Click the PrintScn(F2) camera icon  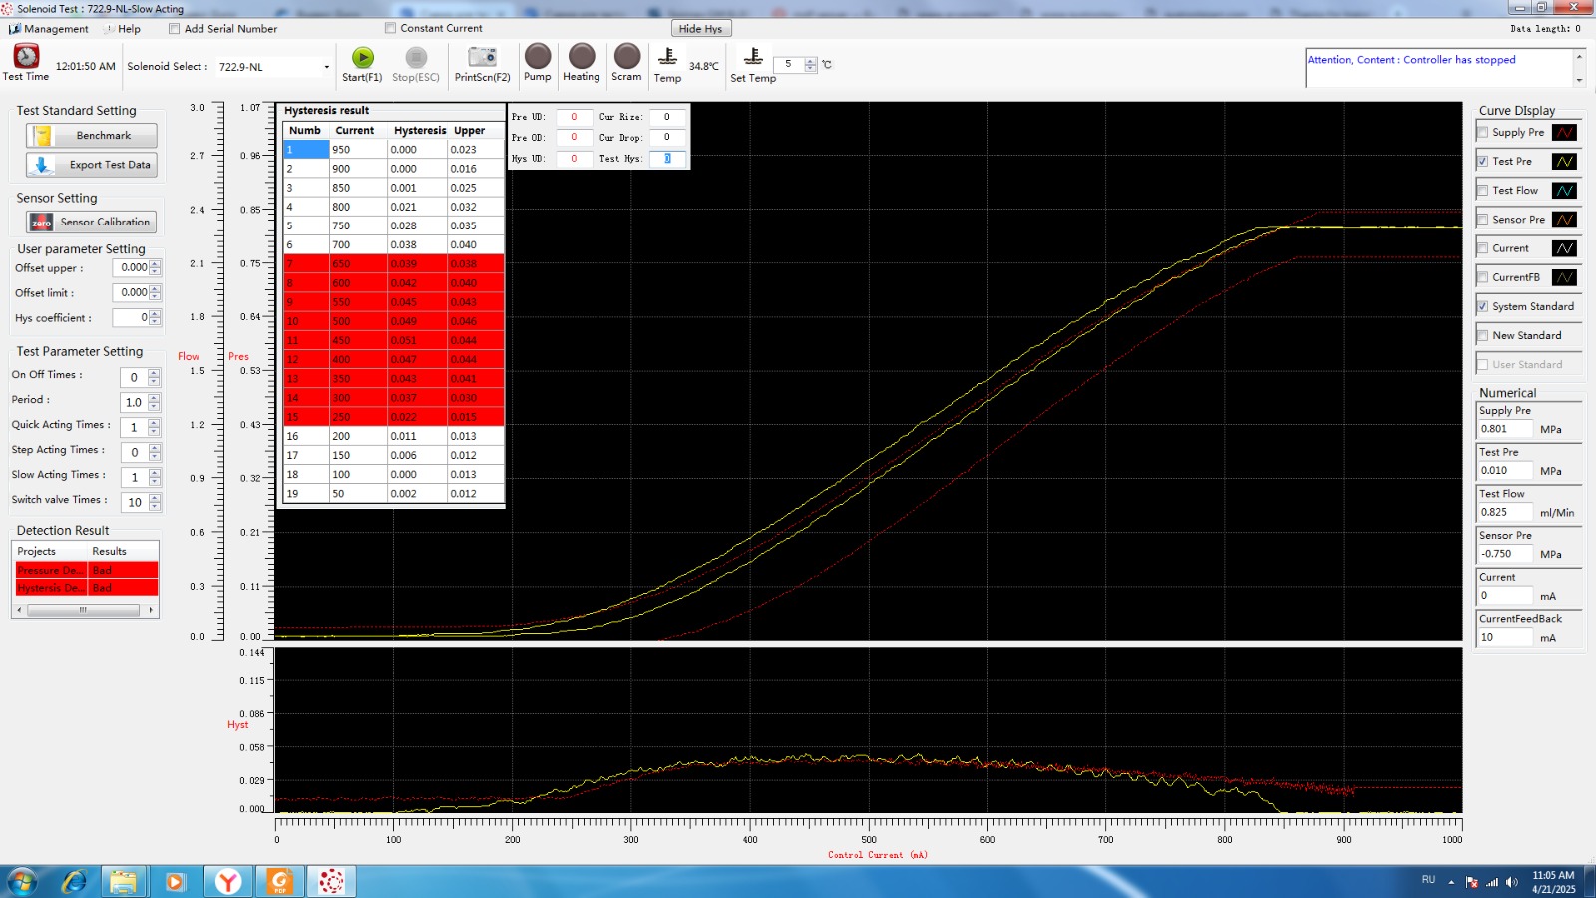coord(482,57)
